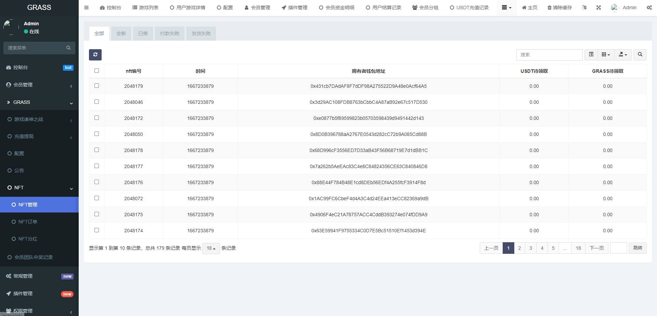
Task: Open the export data dropdown
Action: coord(623,55)
